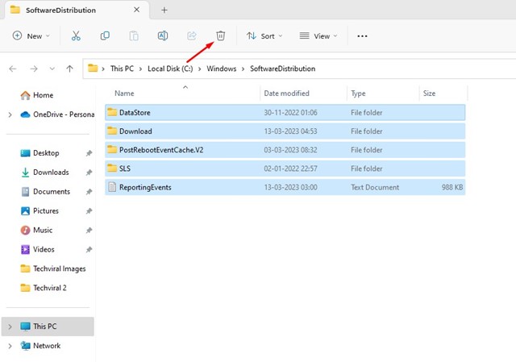Expand chevron after Windows in breadcrumb
Viewport: 516px width, 362px height.
pos(243,69)
